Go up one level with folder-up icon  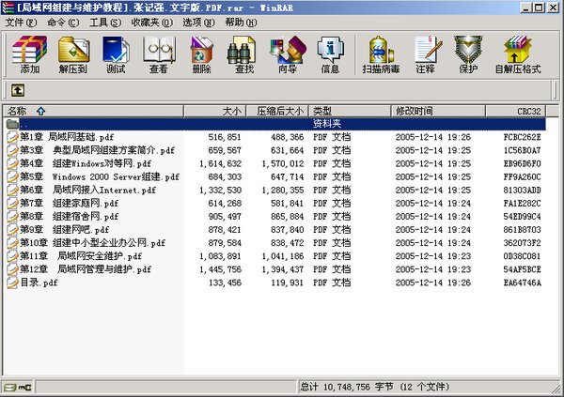tap(18, 90)
